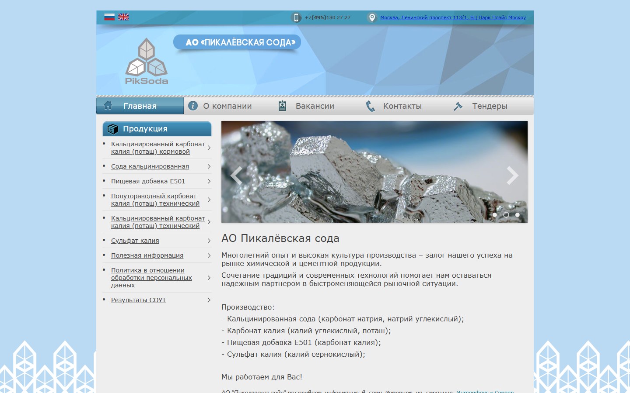Click chevron next to Пищевая добавка E501

point(209,181)
